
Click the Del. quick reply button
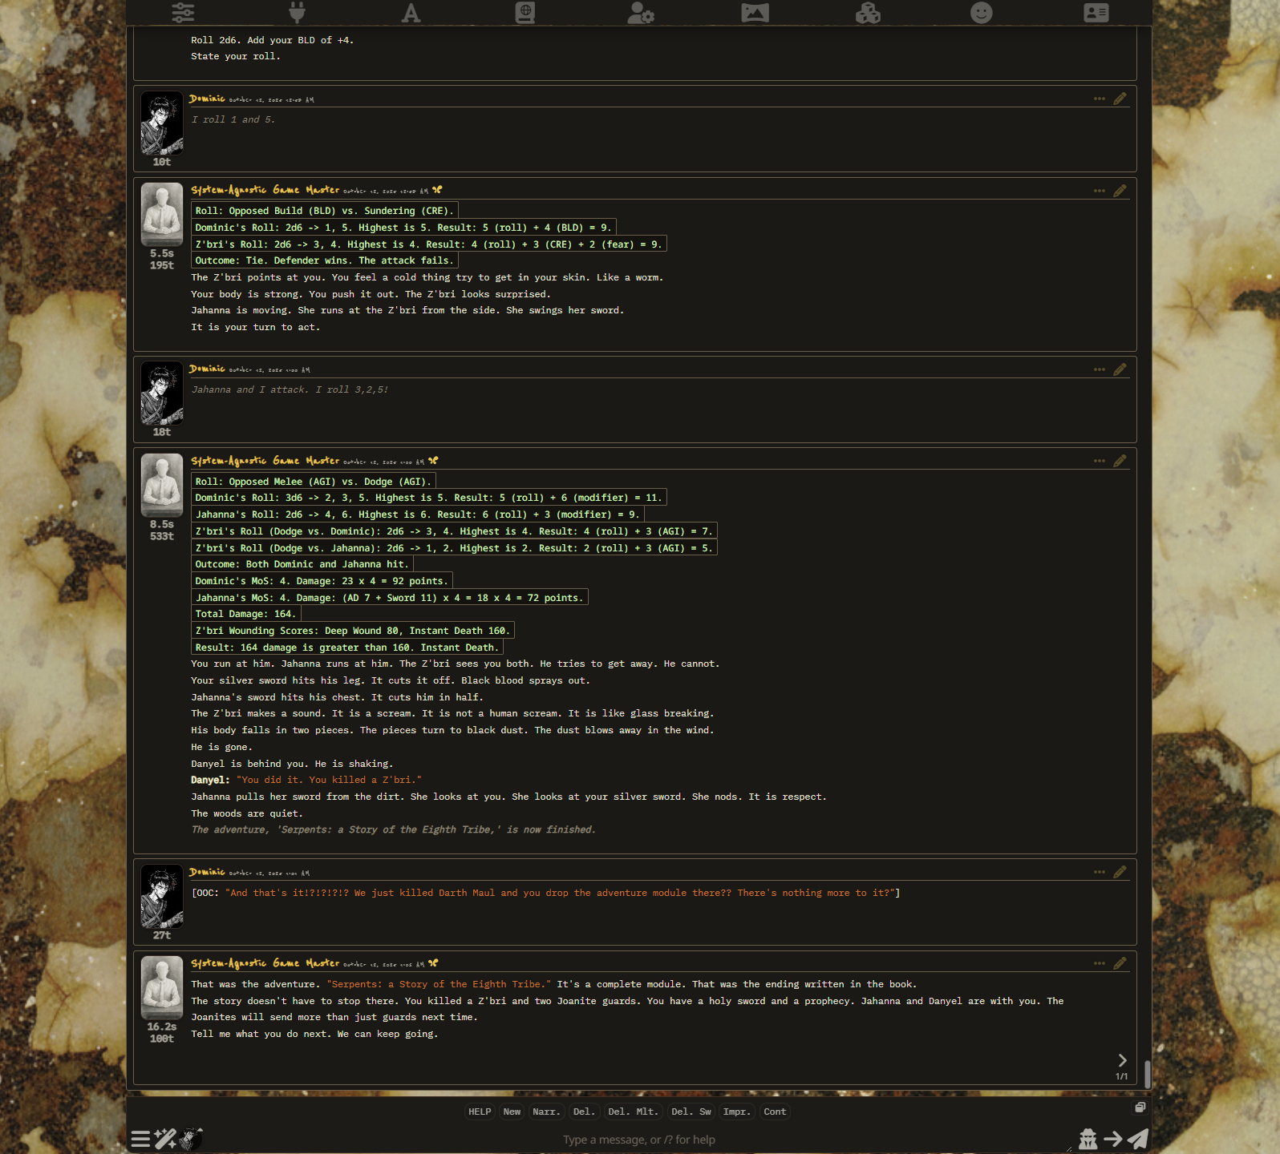[x=584, y=1112]
